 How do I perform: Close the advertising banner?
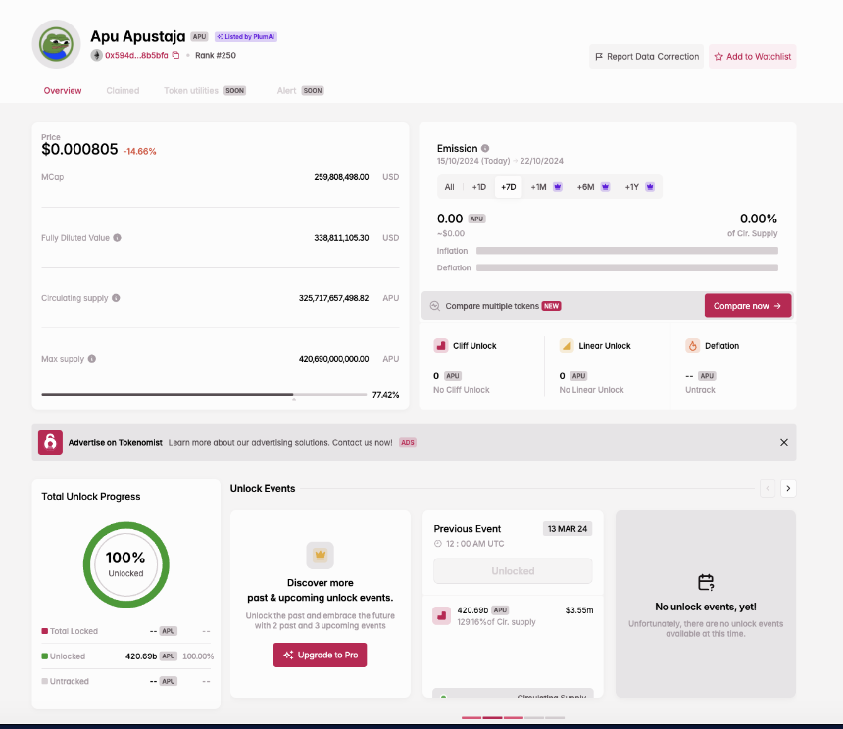point(784,442)
